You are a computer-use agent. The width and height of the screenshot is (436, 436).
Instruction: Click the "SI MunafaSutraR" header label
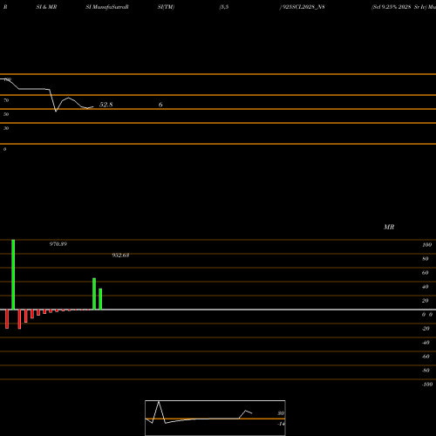(x=107, y=7)
